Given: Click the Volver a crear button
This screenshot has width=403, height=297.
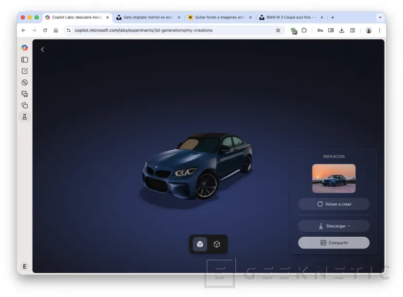Looking at the screenshot, I should 333,204.
